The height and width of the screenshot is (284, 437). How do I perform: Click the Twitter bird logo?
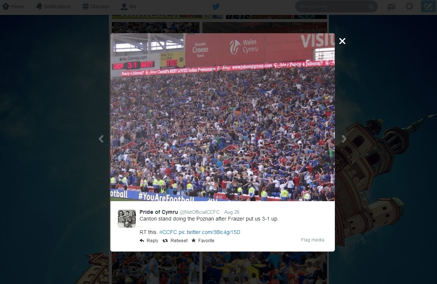pos(216,6)
